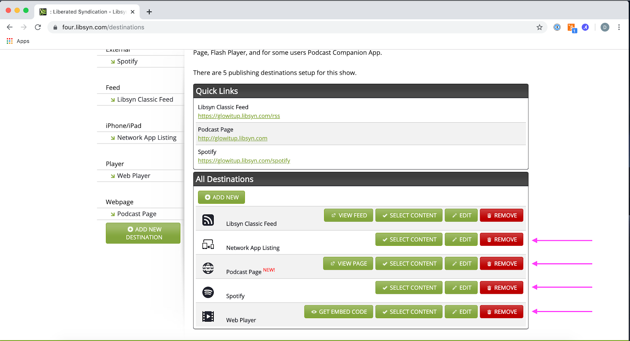Go back to the previous page
This screenshot has height=341, width=630.
10,27
